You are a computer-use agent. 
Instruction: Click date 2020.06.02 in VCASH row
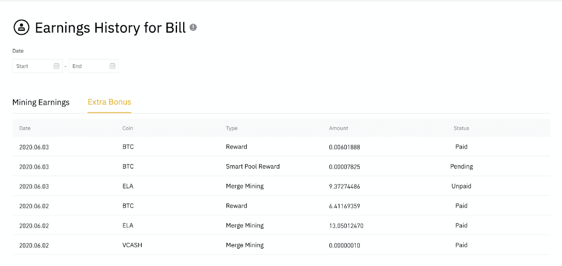tap(34, 246)
